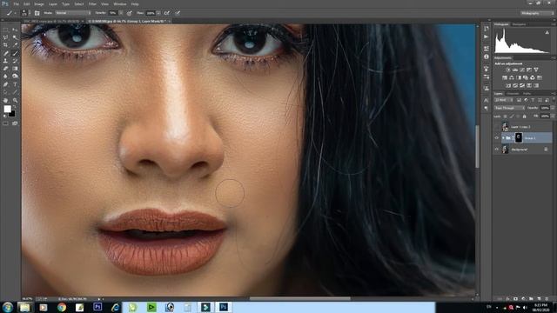Open the Opacity slider arrow in options bar
The image size is (557, 313).
click(121, 13)
